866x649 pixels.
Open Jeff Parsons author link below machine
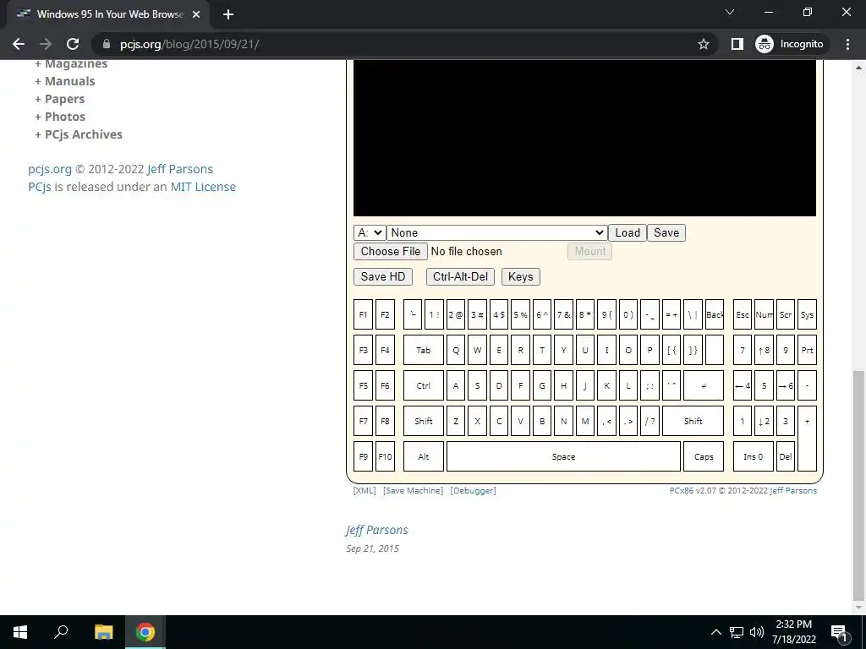[376, 530]
